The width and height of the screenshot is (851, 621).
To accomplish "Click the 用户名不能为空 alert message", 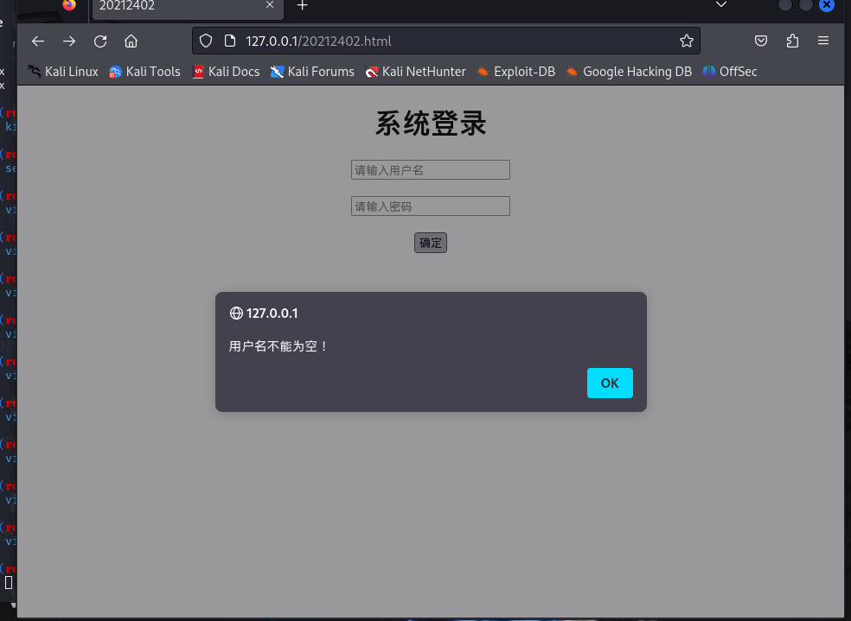I will point(278,346).
